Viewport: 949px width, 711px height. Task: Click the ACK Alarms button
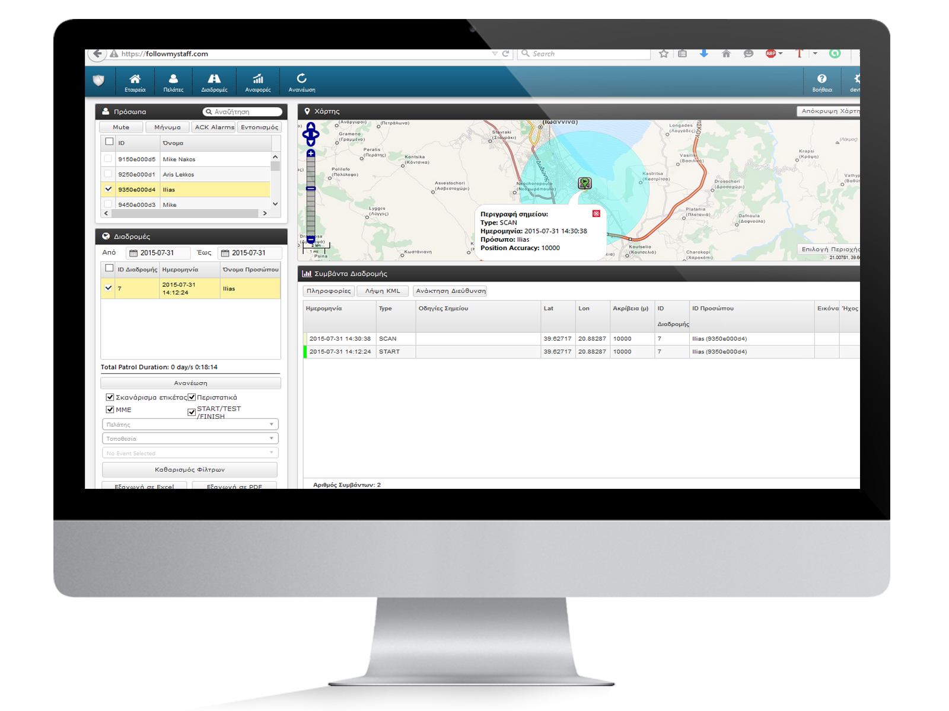pos(214,127)
